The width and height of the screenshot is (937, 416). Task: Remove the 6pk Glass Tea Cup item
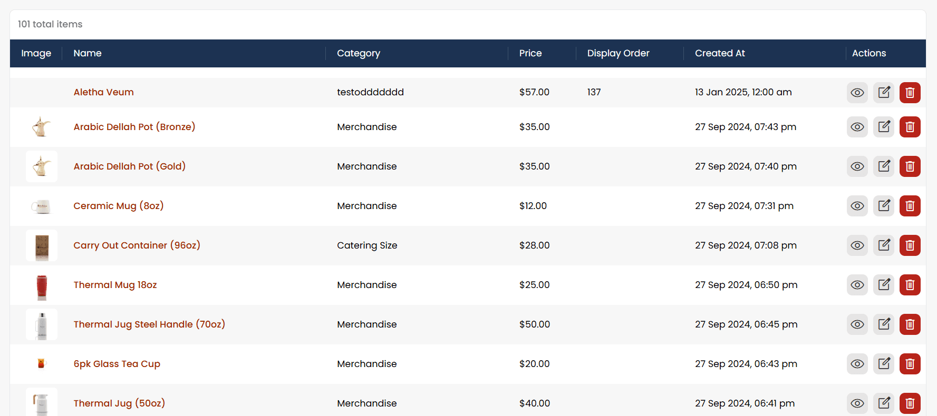click(910, 364)
